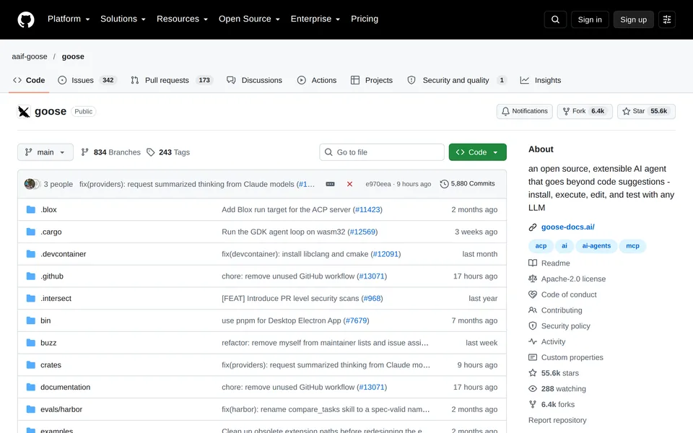Open the crates folder icon
The image size is (693, 433).
point(30,365)
